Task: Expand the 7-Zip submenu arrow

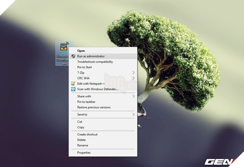Action: click(133, 73)
